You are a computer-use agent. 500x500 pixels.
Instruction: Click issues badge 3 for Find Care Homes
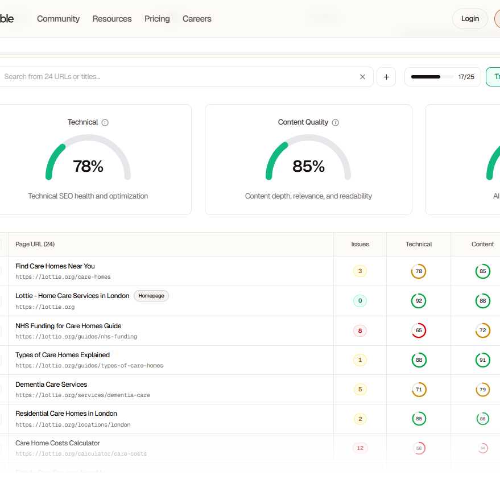[x=359, y=271]
